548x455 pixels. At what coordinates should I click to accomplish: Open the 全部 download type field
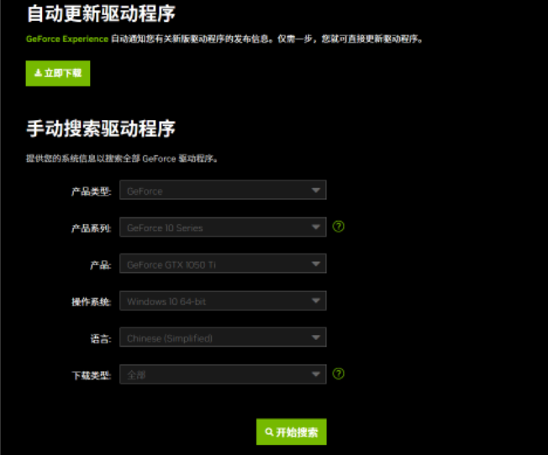point(214,374)
